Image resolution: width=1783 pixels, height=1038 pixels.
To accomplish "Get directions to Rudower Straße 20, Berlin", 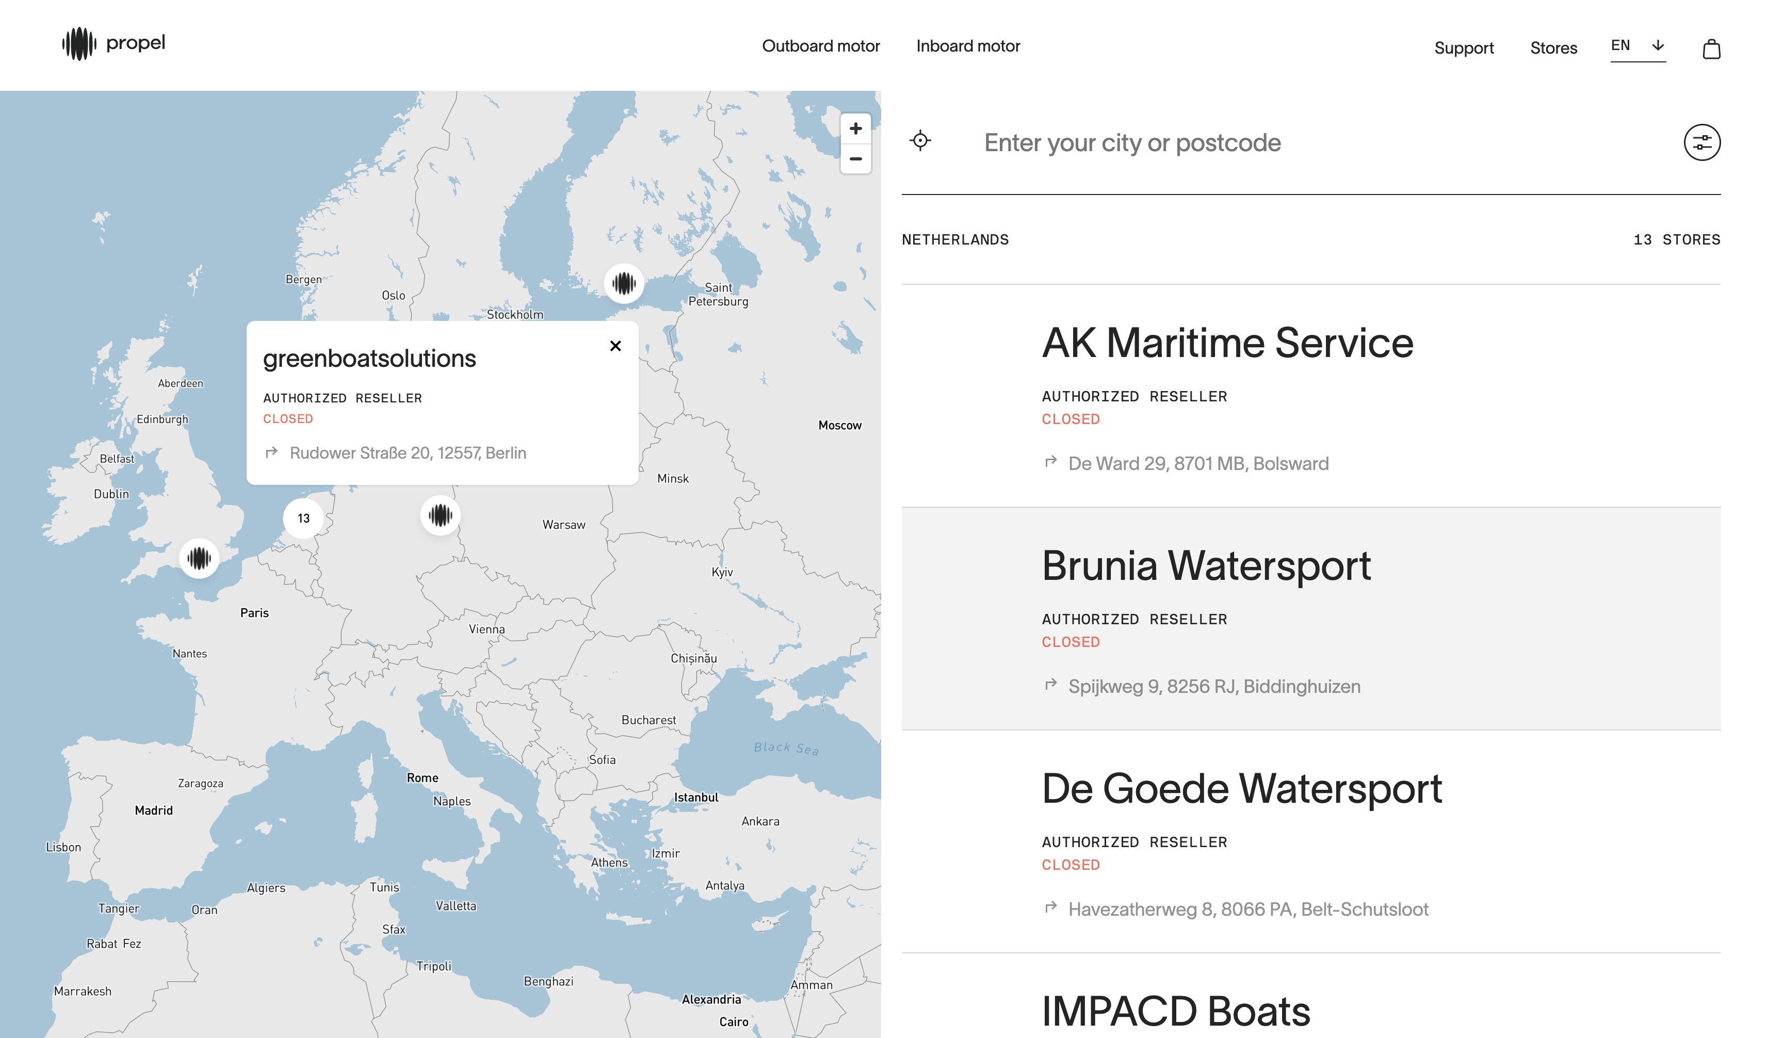I will point(408,453).
